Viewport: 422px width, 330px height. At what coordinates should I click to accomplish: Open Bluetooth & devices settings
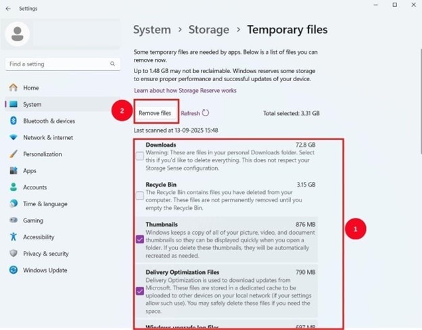coord(62,121)
